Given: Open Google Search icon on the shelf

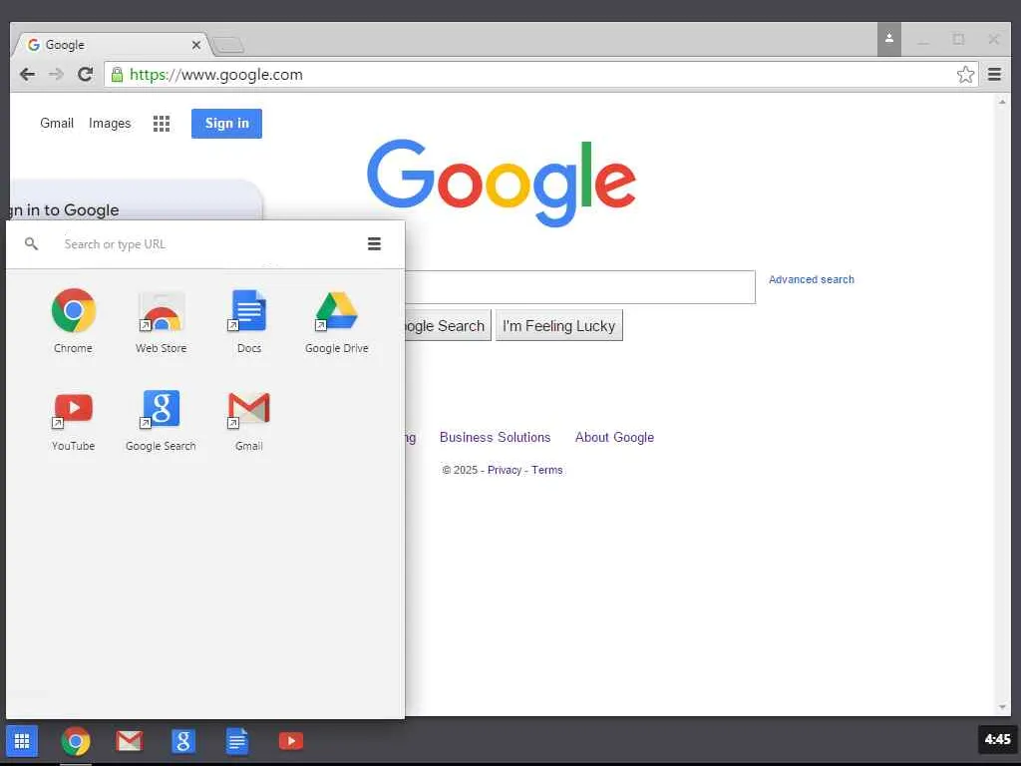Looking at the screenshot, I should pyautogui.click(x=183, y=741).
